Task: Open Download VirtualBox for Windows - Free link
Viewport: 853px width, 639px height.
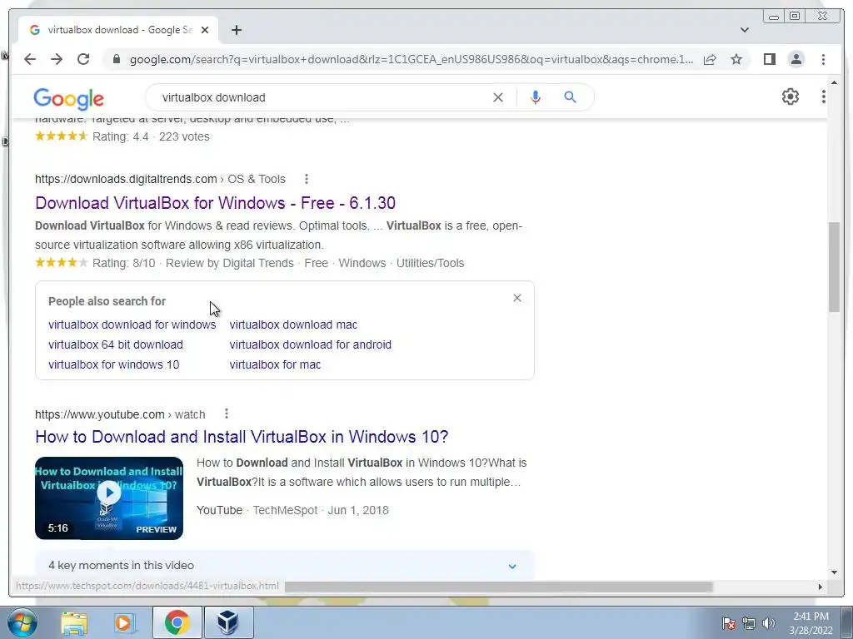Action: pos(215,203)
